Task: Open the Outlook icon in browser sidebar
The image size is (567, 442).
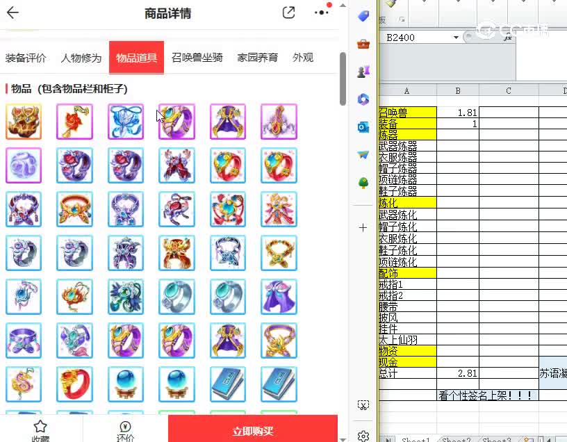Action: coord(363,127)
